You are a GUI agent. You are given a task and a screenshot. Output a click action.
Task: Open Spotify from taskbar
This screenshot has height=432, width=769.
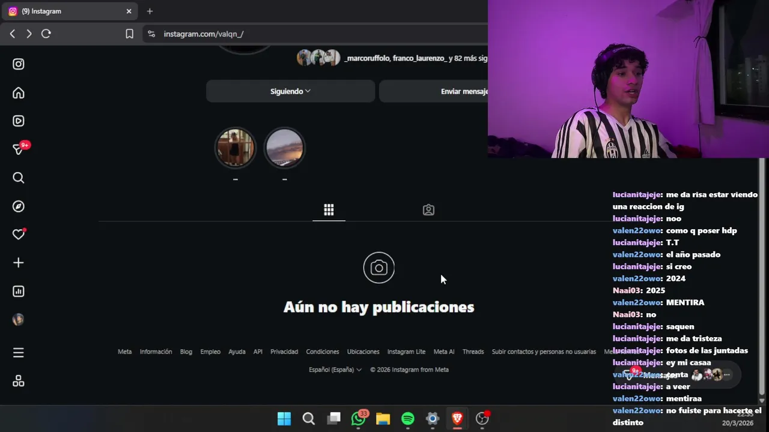[x=408, y=418]
